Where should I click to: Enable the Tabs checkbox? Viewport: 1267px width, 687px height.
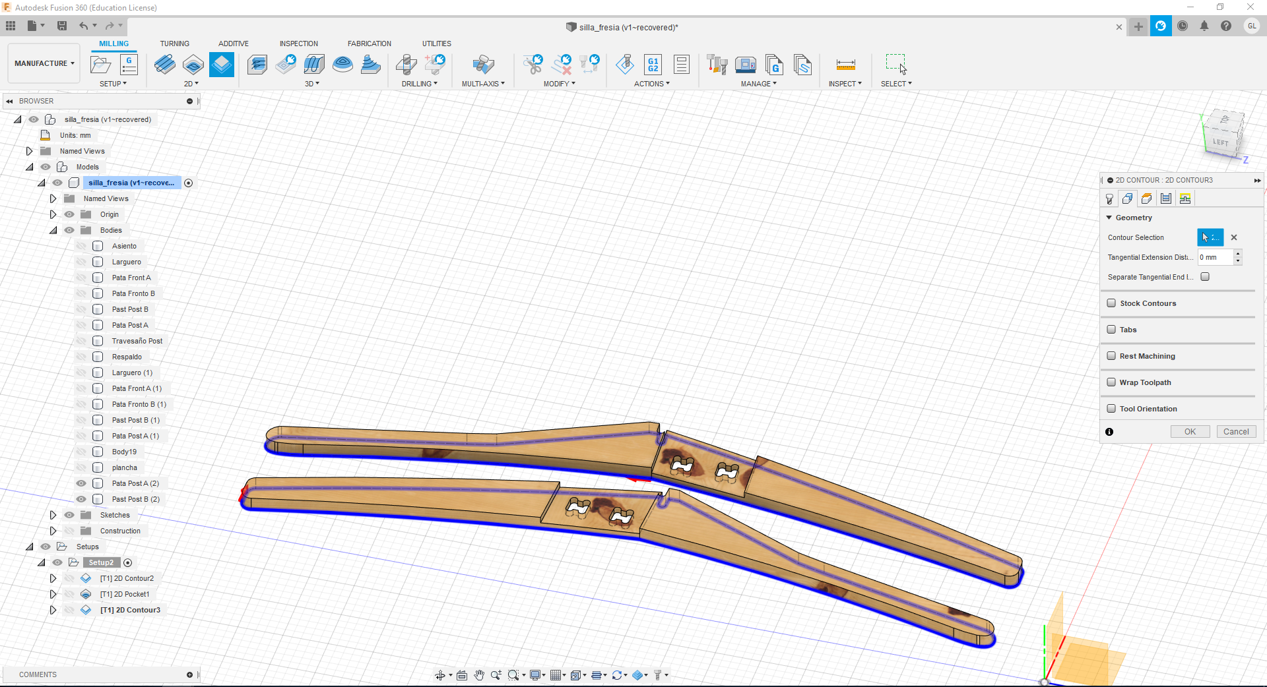1111,330
